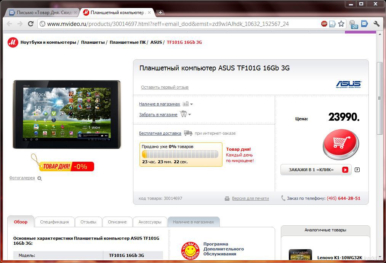Click the product title Планшетный компьютер ASUS TF101G
Screen dimensions: 386x263
214,68
